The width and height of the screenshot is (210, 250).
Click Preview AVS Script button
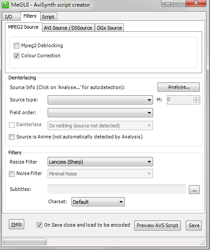[157, 225]
